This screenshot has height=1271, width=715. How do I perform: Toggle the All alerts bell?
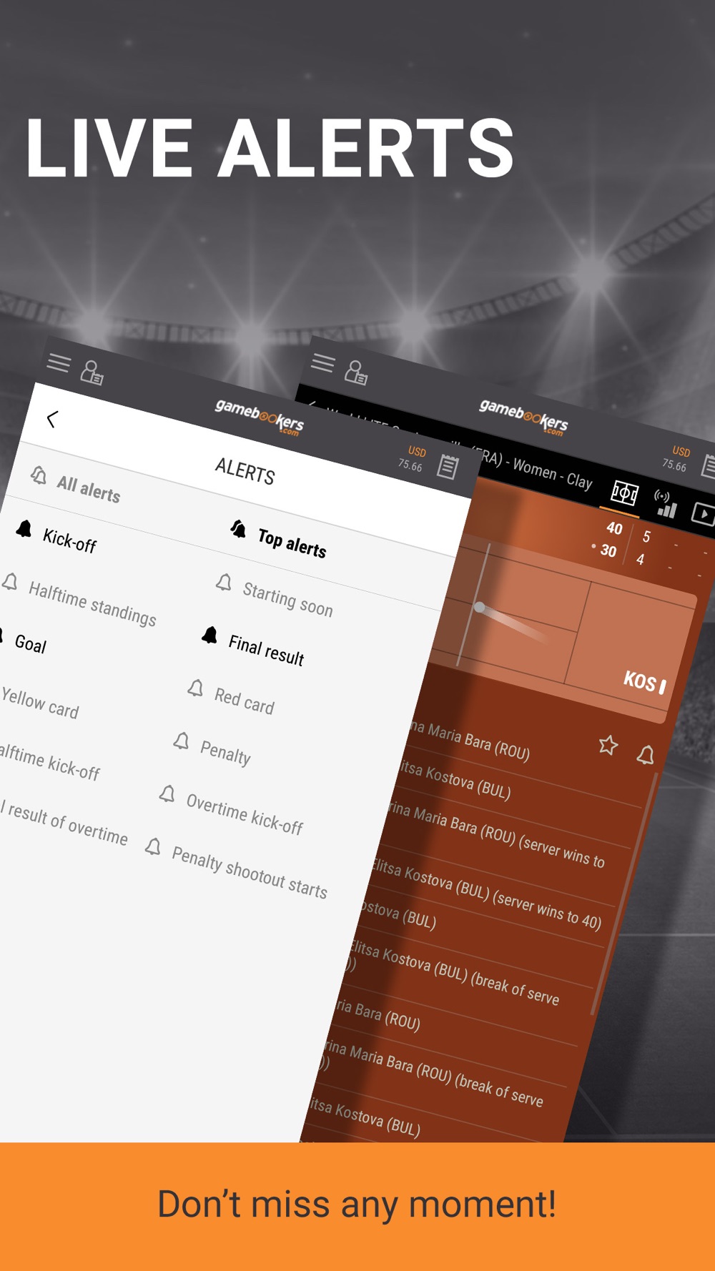(39, 475)
